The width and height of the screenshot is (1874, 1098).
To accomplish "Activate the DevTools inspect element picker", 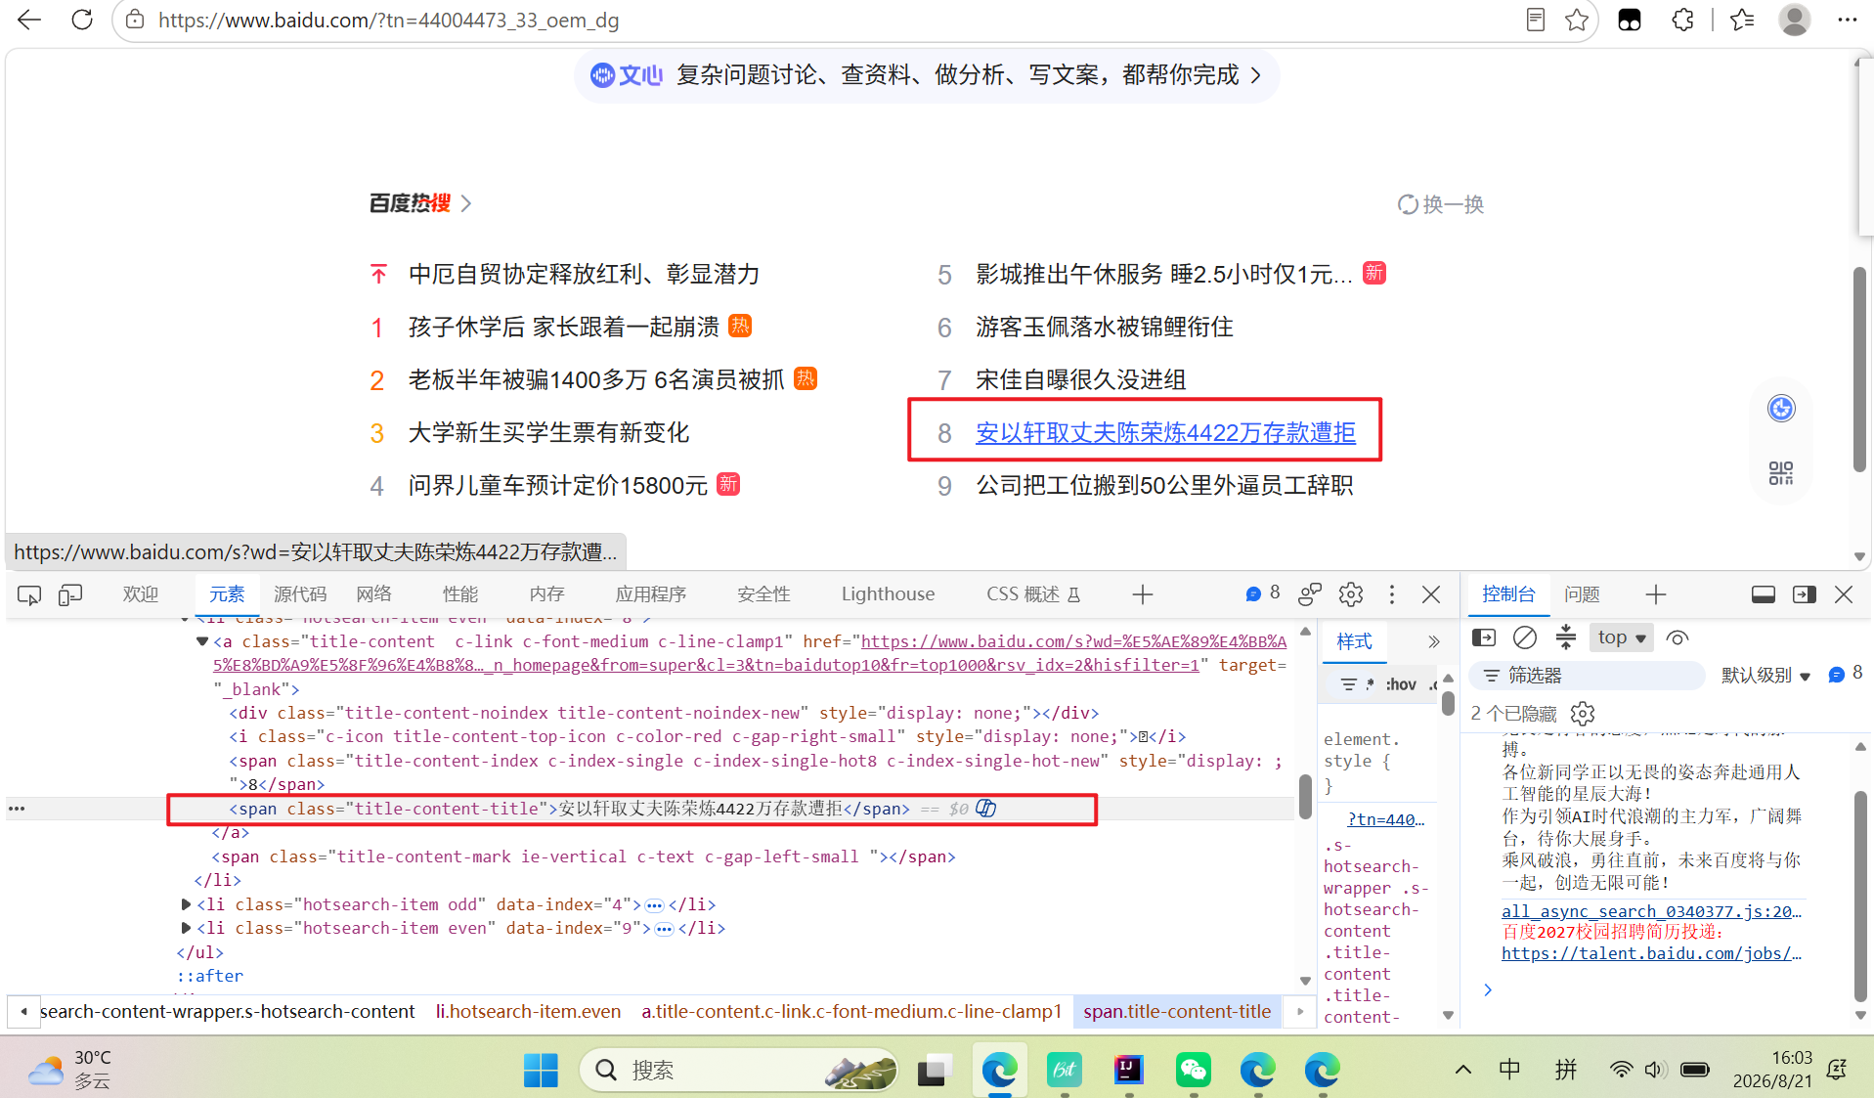I will coord(29,594).
